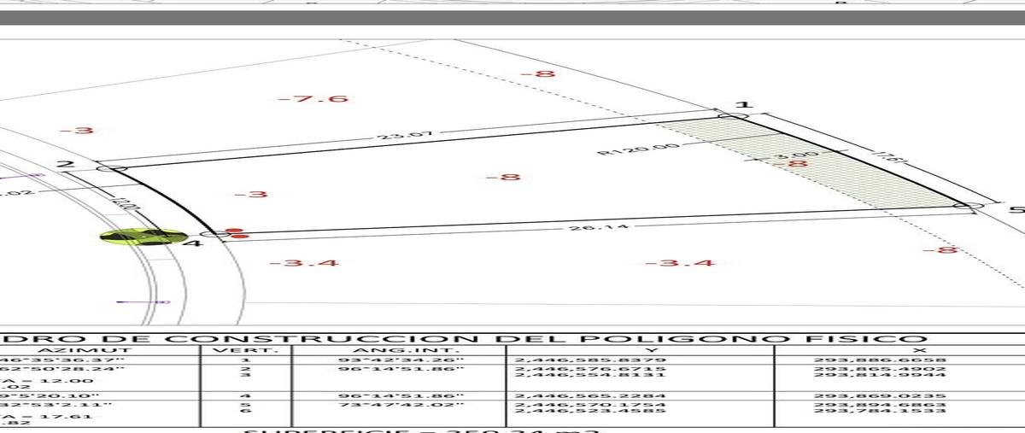Click the red dots beside vertex 4
This screenshot has width=1025, height=433.
(x=236, y=232)
